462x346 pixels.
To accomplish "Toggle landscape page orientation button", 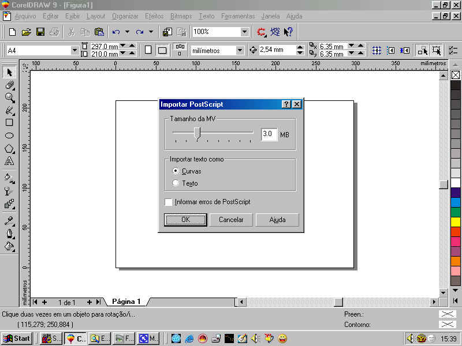I will [x=162, y=50].
